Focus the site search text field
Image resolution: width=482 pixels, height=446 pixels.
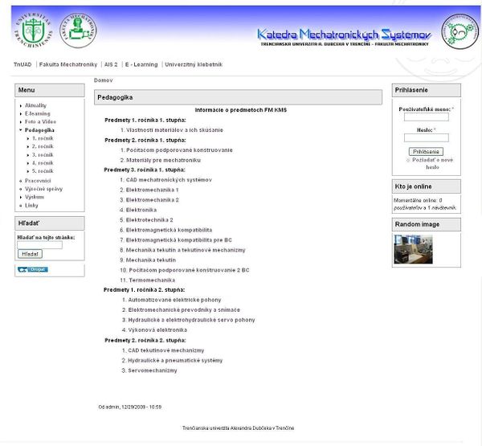[x=39, y=245]
